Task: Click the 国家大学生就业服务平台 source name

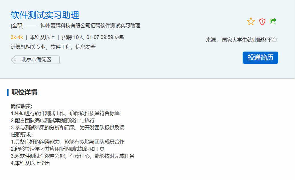Action: (x=249, y=40)
